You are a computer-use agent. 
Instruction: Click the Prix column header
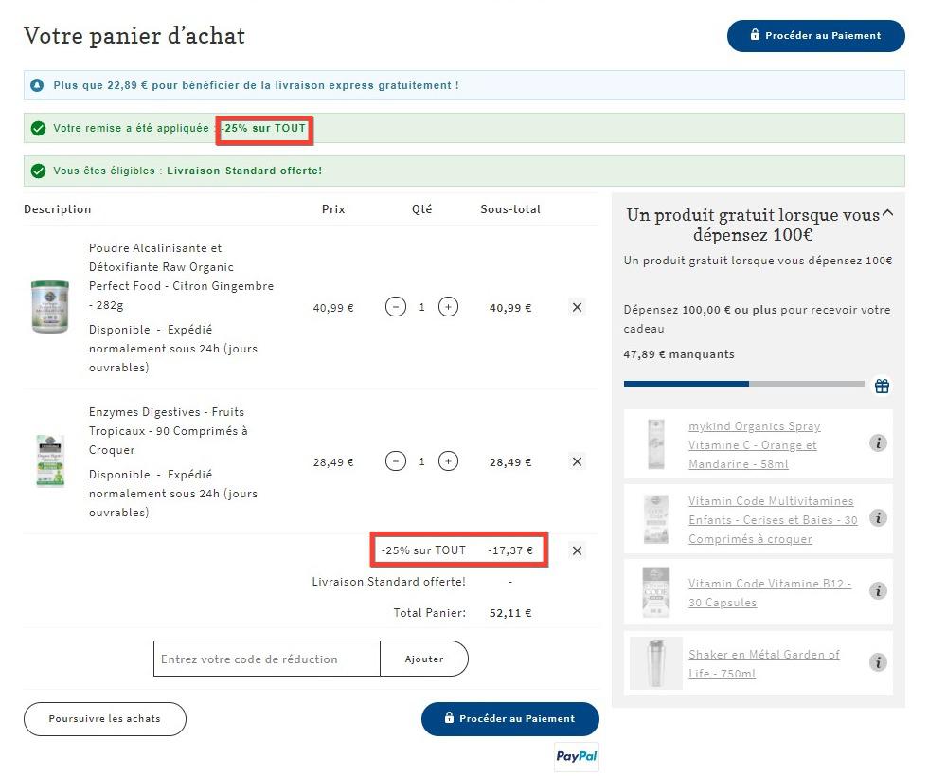point(333,209)
